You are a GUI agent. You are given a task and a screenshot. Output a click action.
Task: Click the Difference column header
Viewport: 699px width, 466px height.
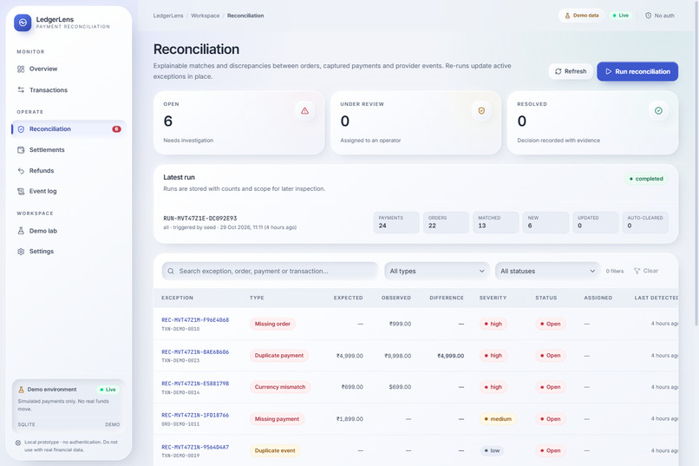click(x=447, y=298)
